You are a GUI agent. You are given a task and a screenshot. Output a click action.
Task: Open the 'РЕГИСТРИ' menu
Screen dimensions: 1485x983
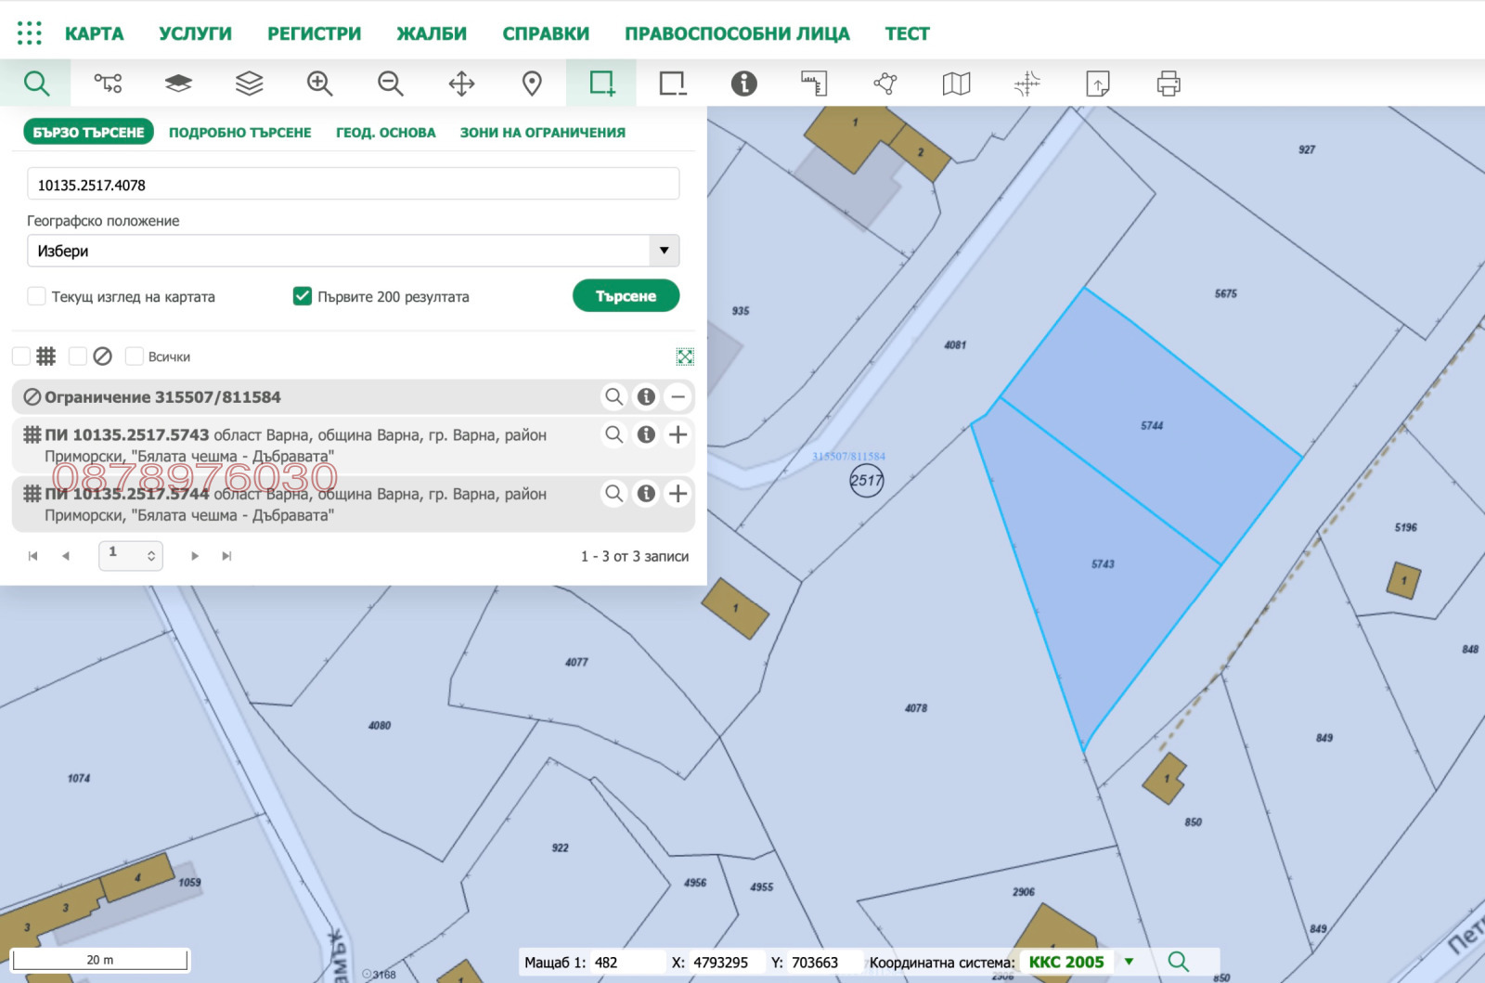click(x=314, y=33)
